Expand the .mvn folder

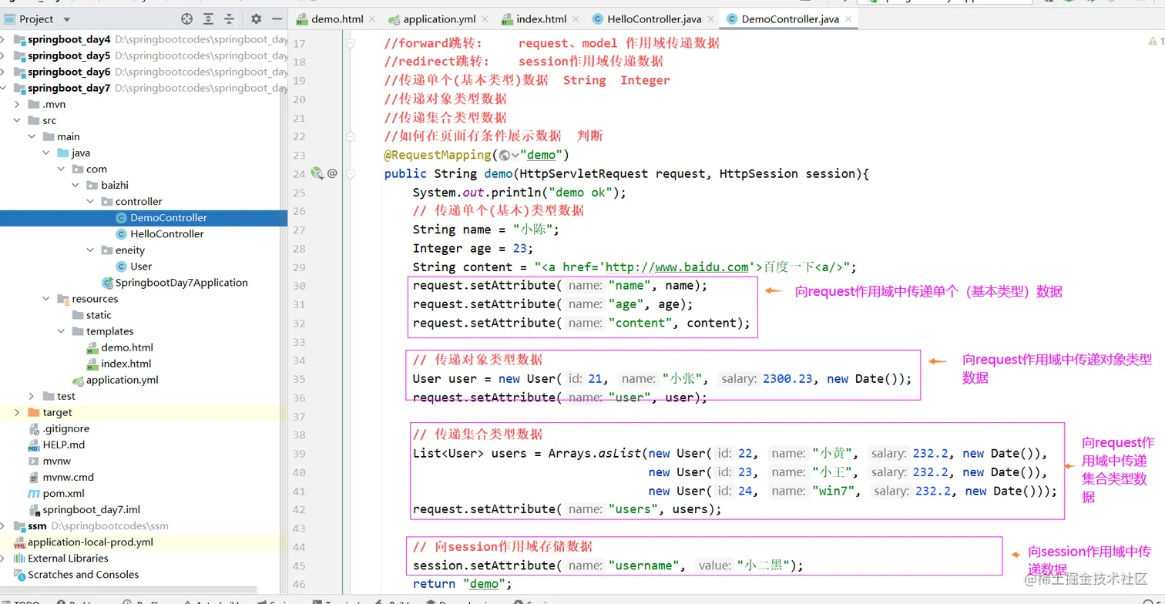(x=17, y=104)
